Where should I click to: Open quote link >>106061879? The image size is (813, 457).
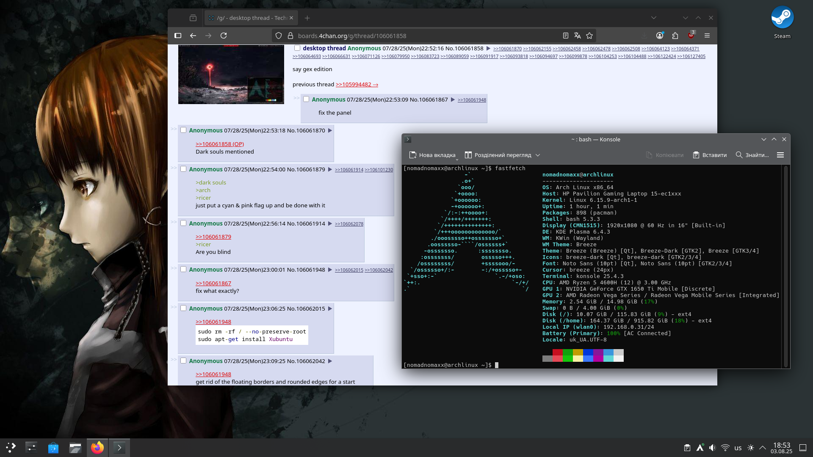[213, 237]
